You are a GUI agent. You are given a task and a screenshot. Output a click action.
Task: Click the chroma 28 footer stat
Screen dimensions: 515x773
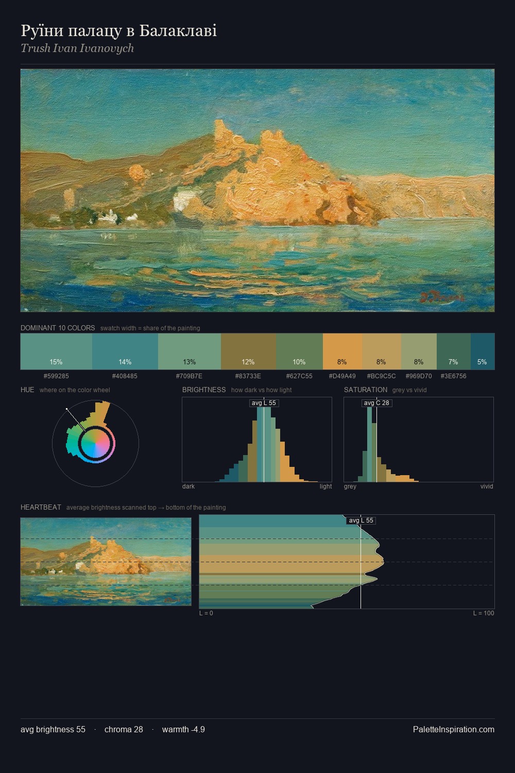click(x=124, y=730)
